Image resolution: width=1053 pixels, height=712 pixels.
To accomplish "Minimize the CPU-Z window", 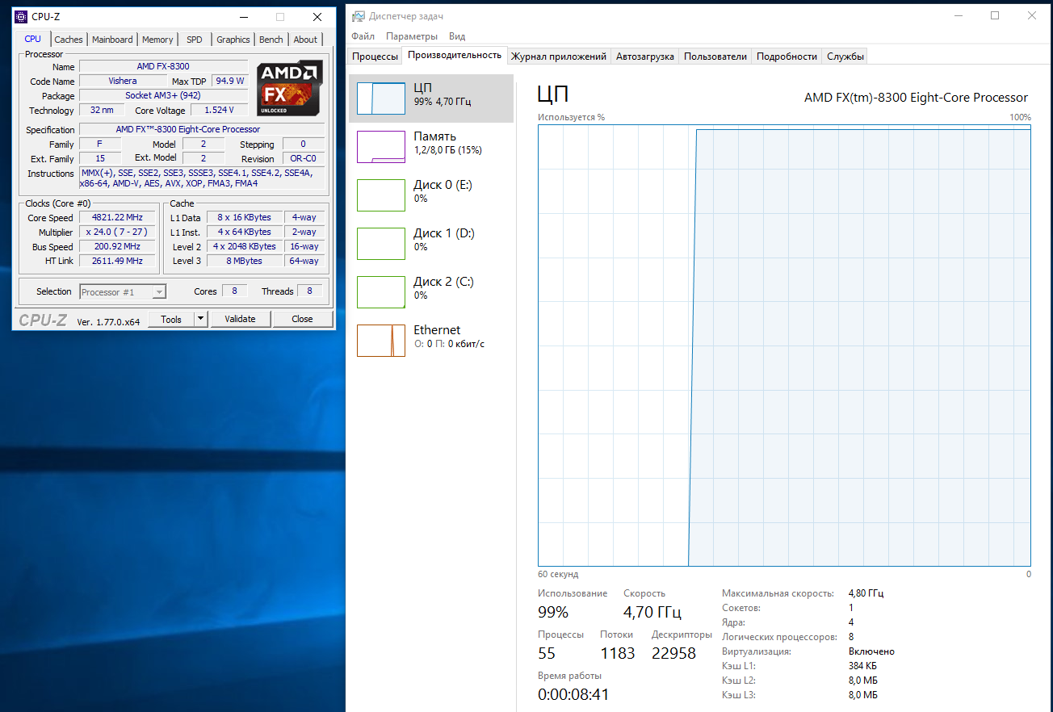I will point(243,17).
